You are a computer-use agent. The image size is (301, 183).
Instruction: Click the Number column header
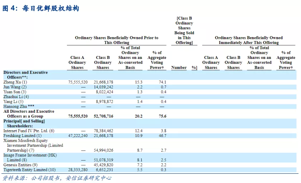(x=179, y=67)
